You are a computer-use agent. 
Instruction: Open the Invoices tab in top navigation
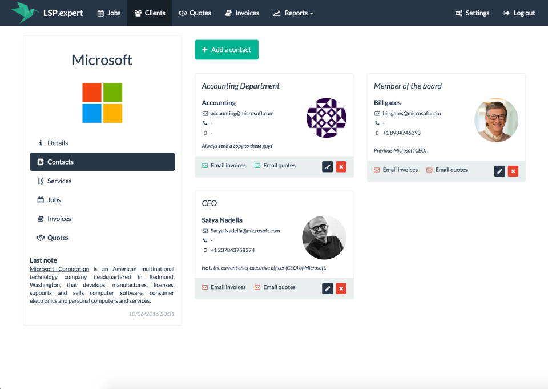(242, 13)
